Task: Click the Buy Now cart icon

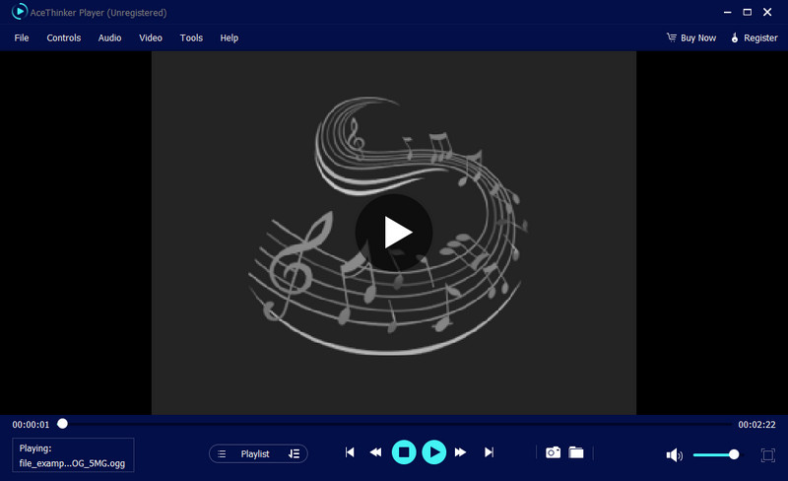Action: [672, 37]
